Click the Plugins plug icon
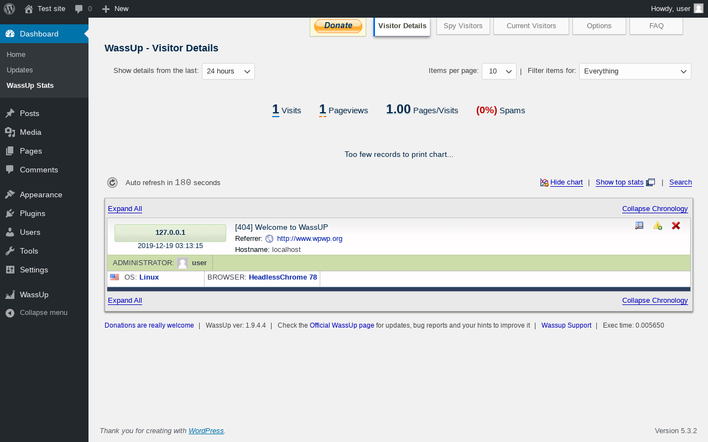Viewport: 708px width, 442px height. [x=10, y=213]
